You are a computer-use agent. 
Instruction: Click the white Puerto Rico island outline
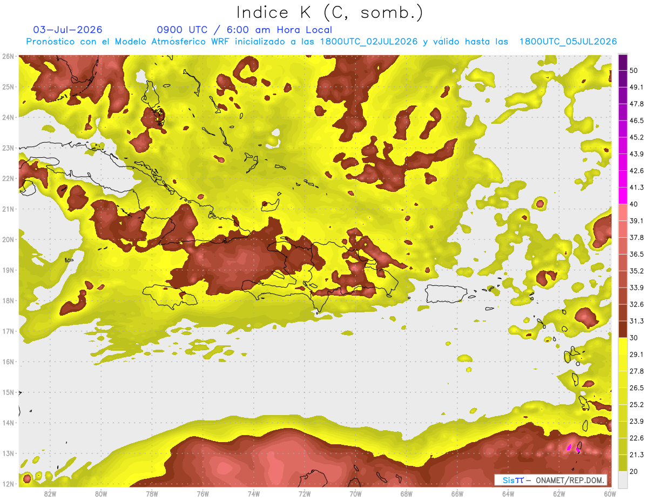click(x=445, y=293)
